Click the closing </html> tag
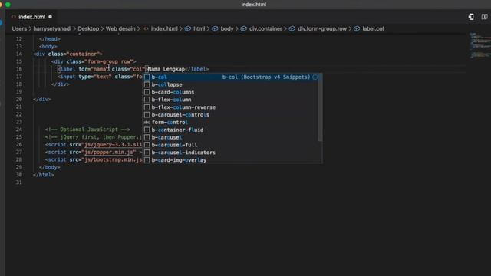491x276 pixels. (x=44, y=175)
